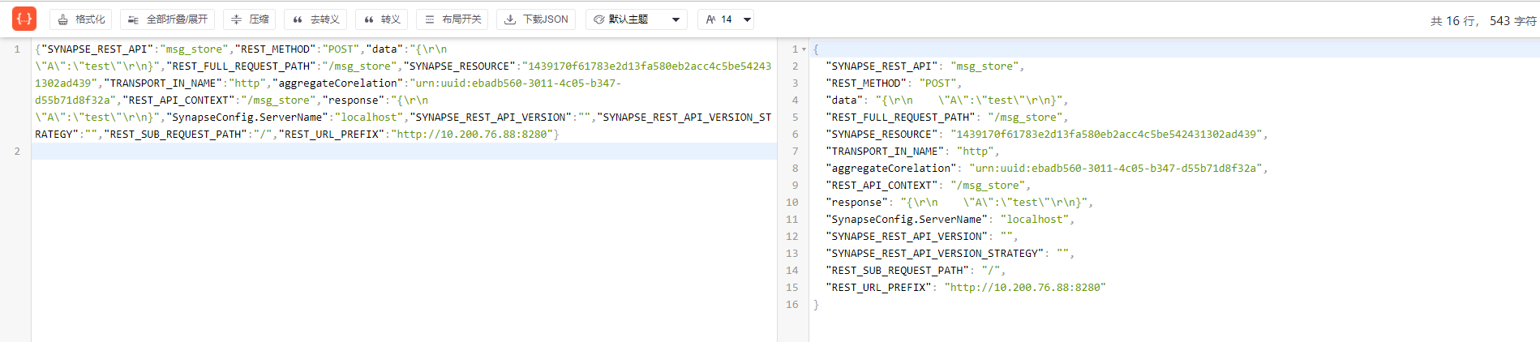The width and height of the screenshot is (1540, 342).
Task: Click "response" key in right panel
Action: coord(857,203)
